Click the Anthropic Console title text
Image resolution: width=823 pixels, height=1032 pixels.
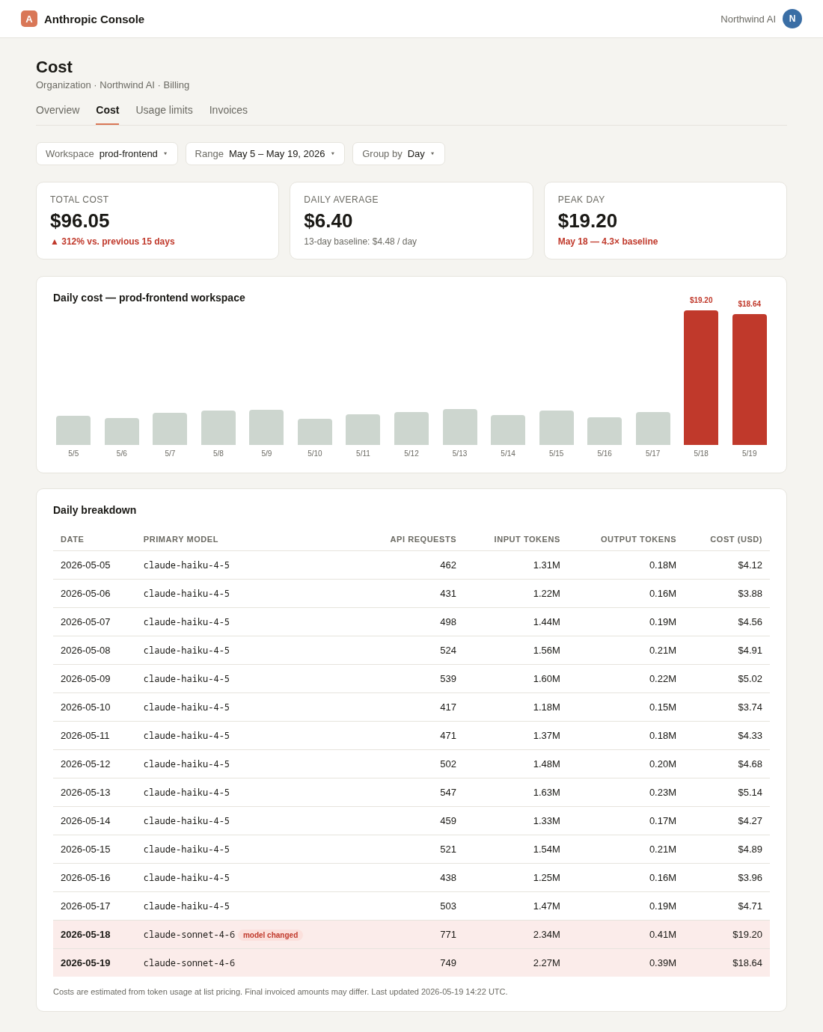pyautogui.click(x=94, y=19)
